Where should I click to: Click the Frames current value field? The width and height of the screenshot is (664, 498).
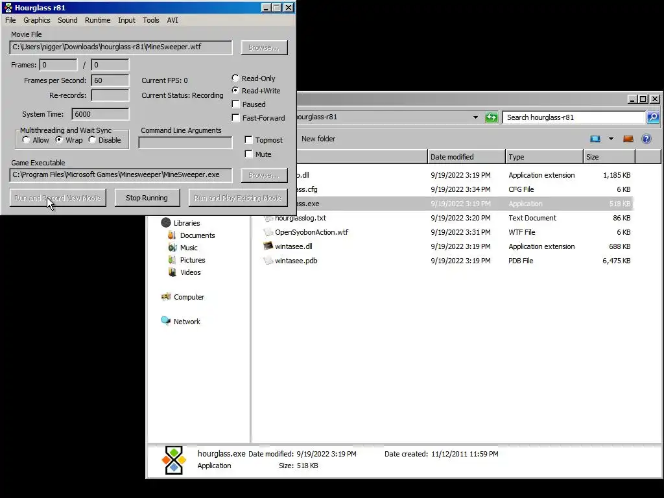58,65
